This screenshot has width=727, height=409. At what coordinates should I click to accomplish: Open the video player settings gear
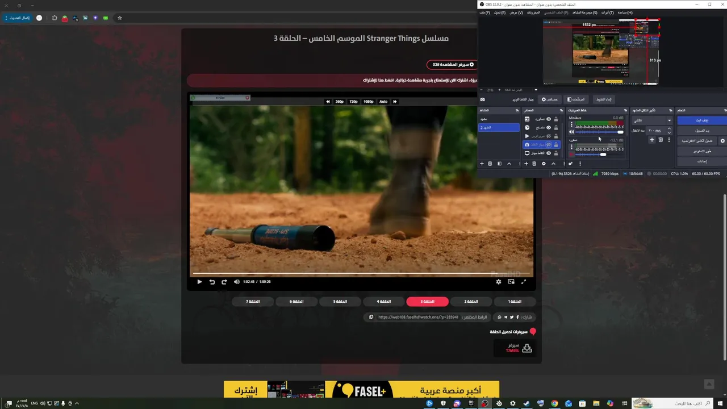[x=499, y=282]
